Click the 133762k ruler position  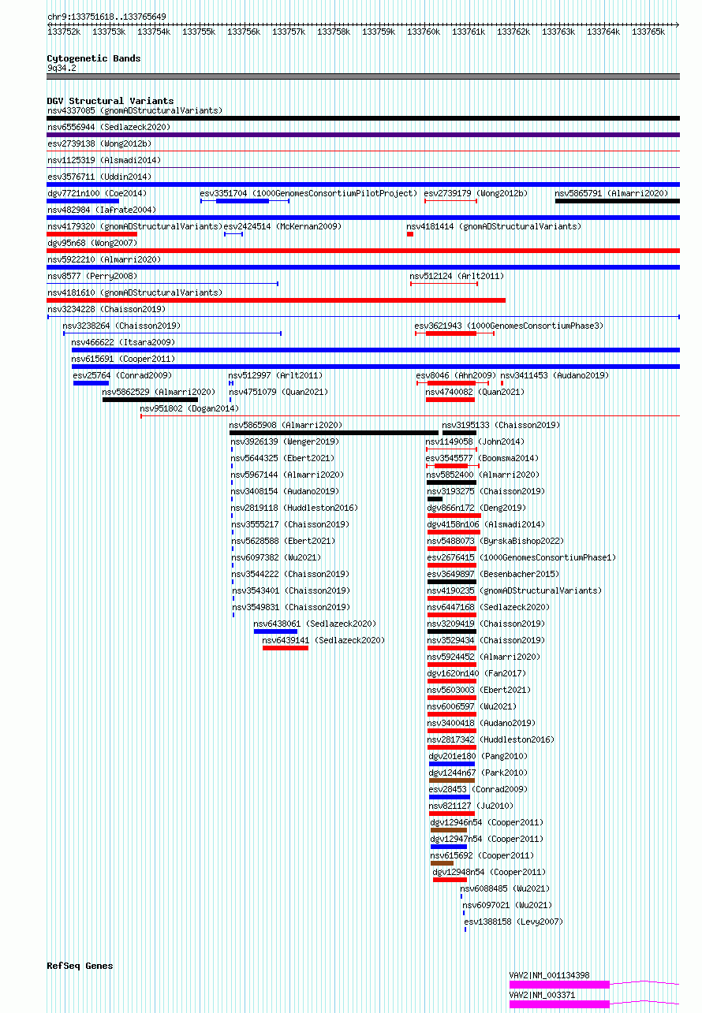tap(513, 32)
